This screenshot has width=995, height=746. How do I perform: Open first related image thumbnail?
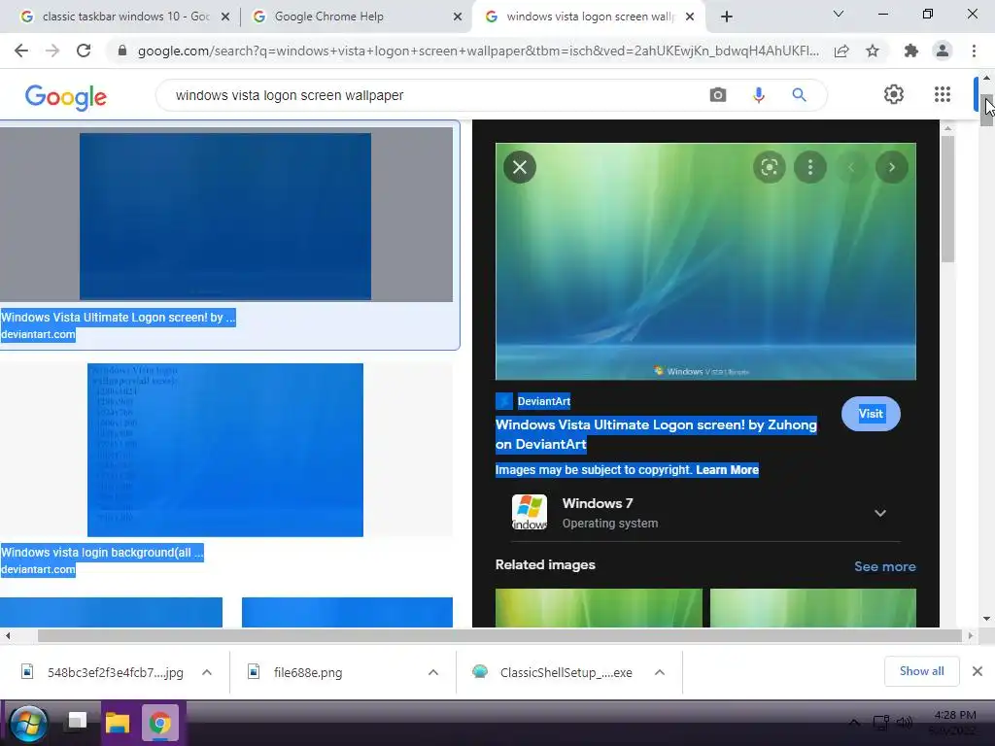(x=599, y=608)
